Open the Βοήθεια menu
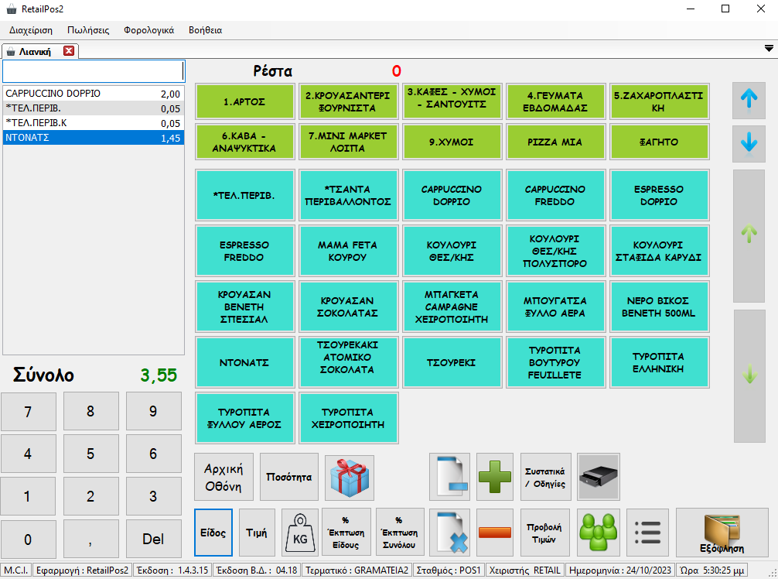The height and width of the screenshot is (579, 778). [x=206, y=30]
